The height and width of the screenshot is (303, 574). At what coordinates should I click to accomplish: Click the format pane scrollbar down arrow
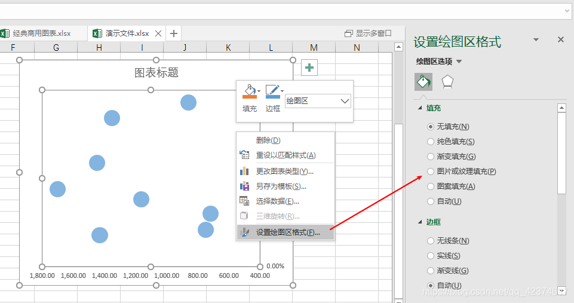561,290
